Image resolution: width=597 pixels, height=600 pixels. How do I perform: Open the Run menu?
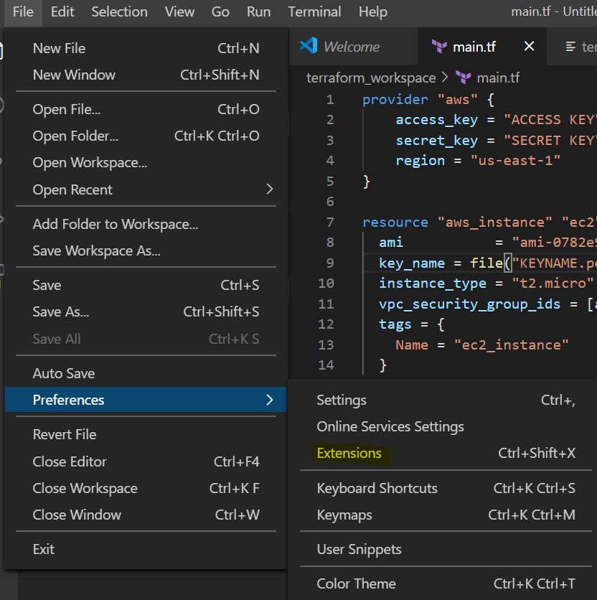(x=259, y=12)
